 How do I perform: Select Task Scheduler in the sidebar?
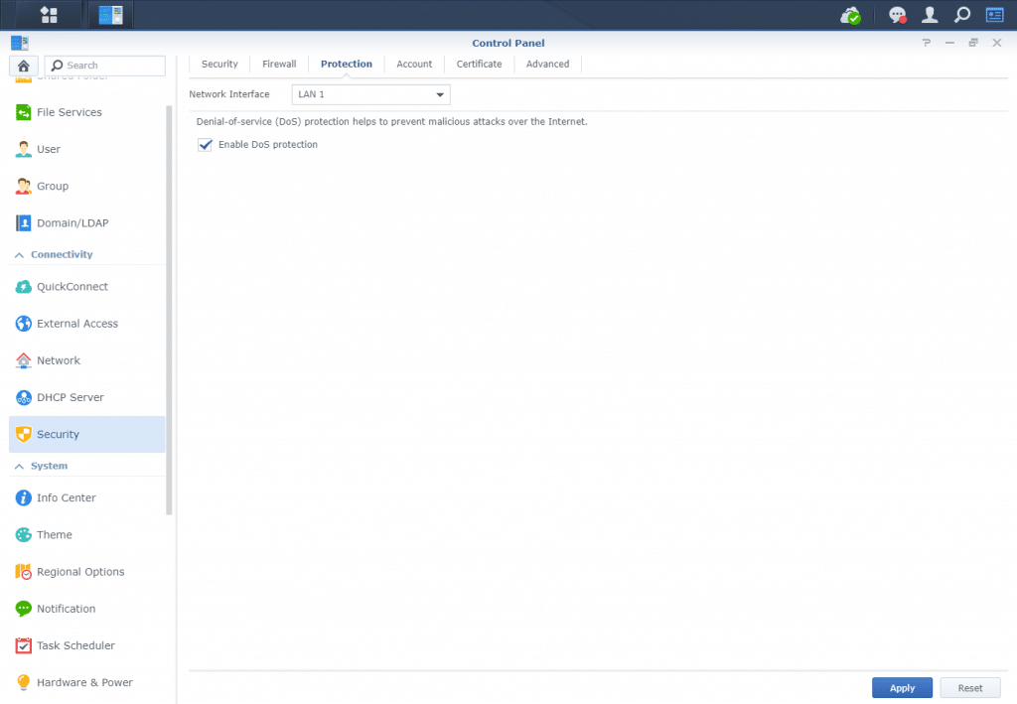coord(74,645)
